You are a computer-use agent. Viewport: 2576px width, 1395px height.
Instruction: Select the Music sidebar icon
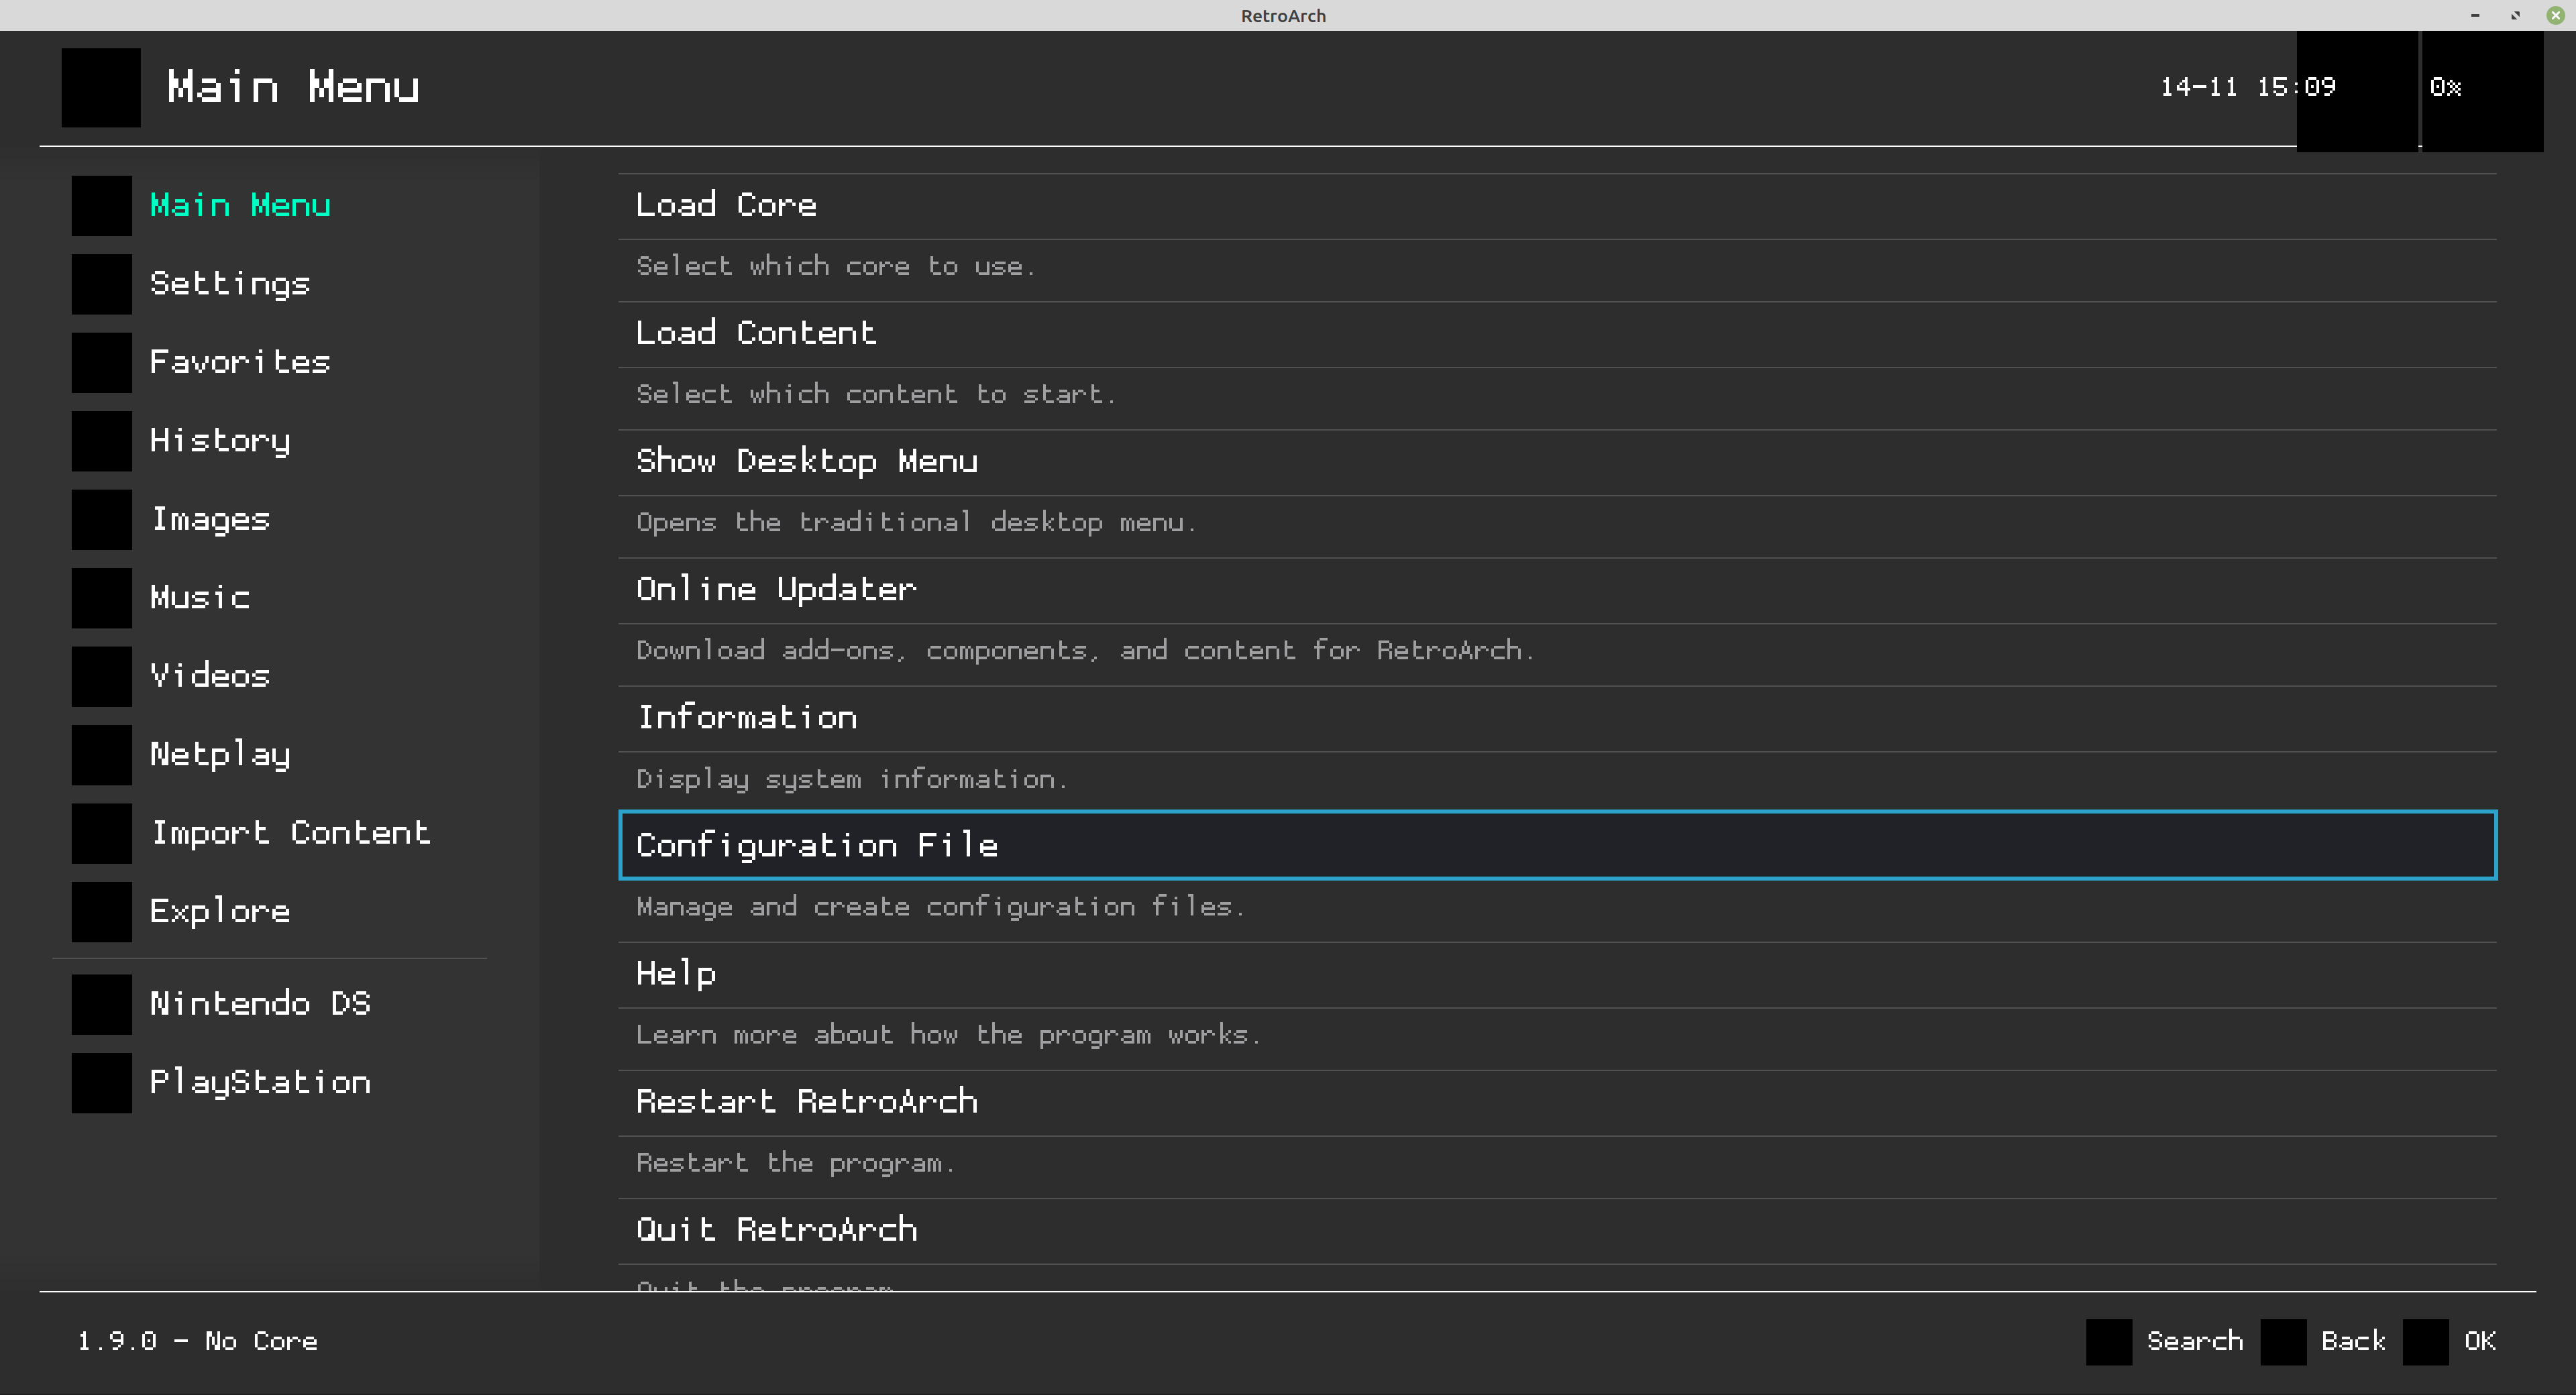100,597
